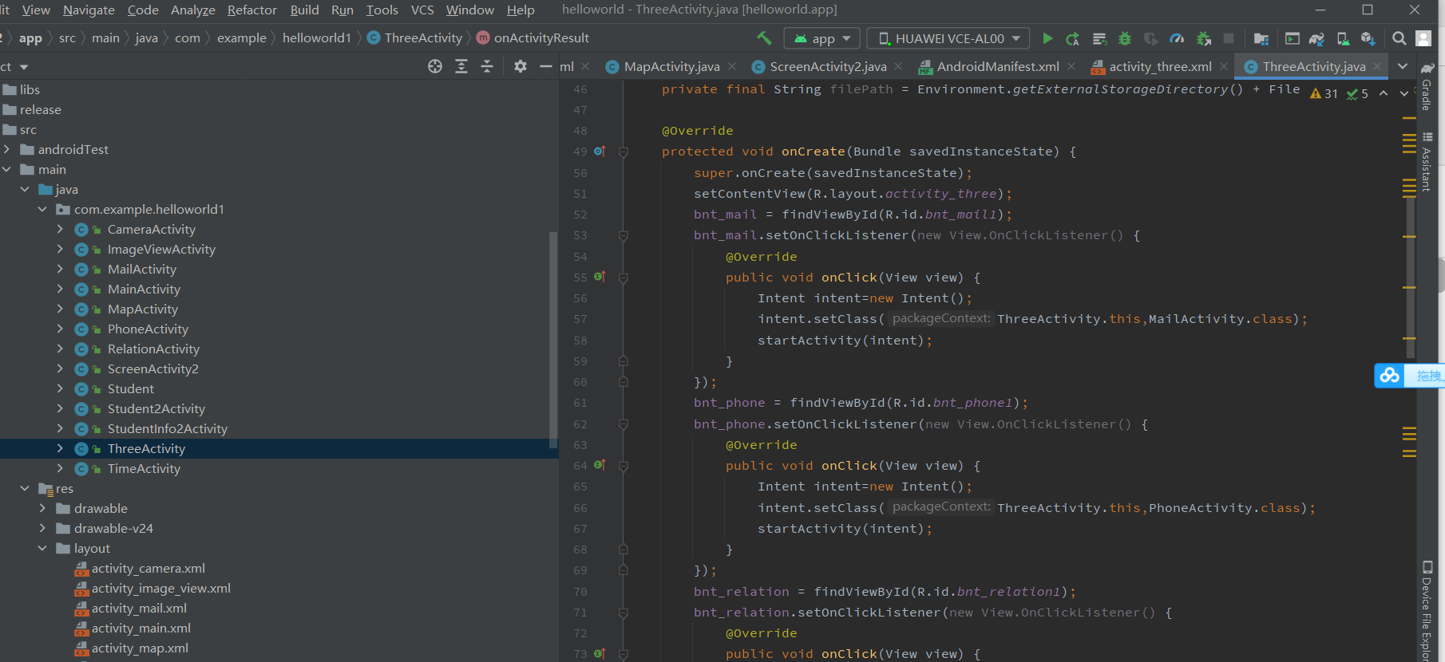Fold the anonymous listener at line 53
Viewport: 1445px width, 662px height.
tap(624, 235)
